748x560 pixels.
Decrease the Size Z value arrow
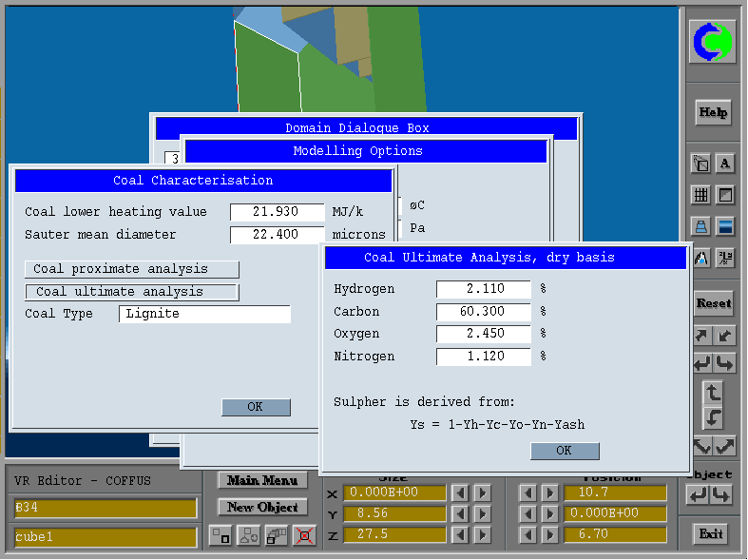click(x=460, y=534)
